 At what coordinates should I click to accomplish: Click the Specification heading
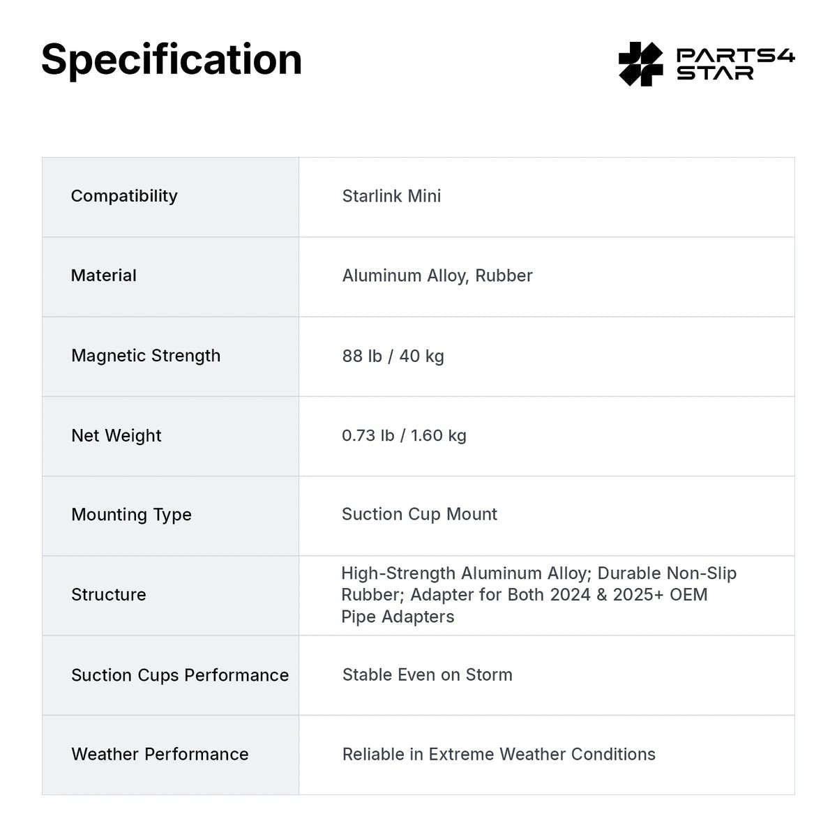pos(172,59)
